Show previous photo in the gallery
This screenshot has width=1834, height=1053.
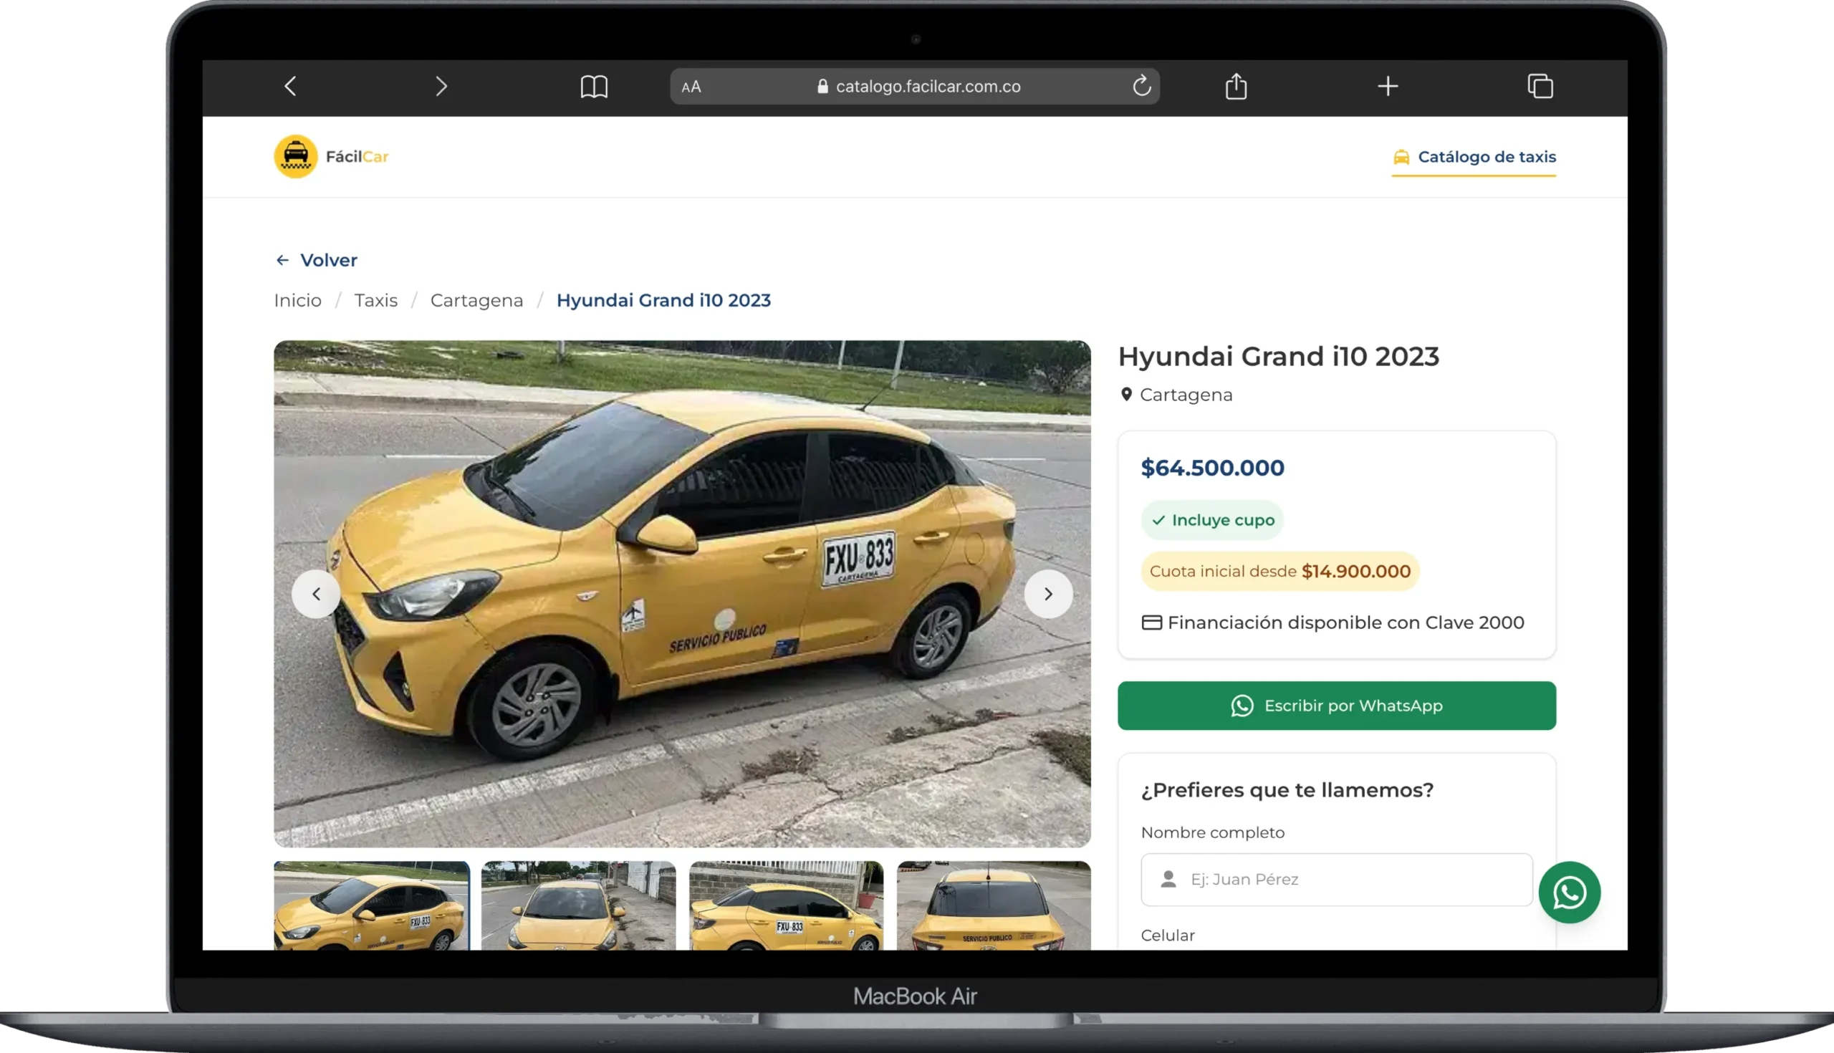click(x=316, y=594)
